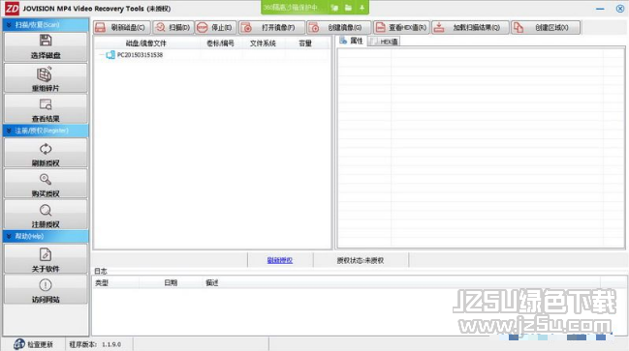Switch to the HEX值 tab

tap(384, 42)
